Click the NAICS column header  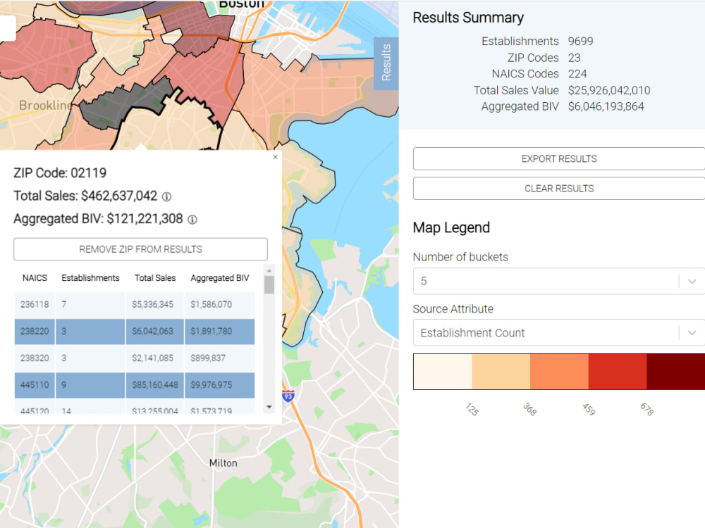coord(34,278)
